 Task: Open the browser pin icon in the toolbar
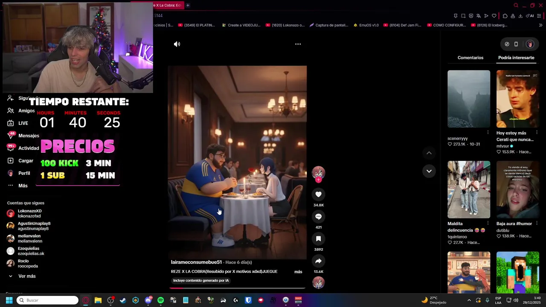[456, 16]
